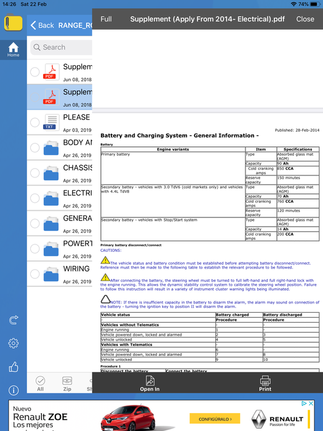Select radio for CHASSIS folder
Screen dimensions: 323x431
35,173
